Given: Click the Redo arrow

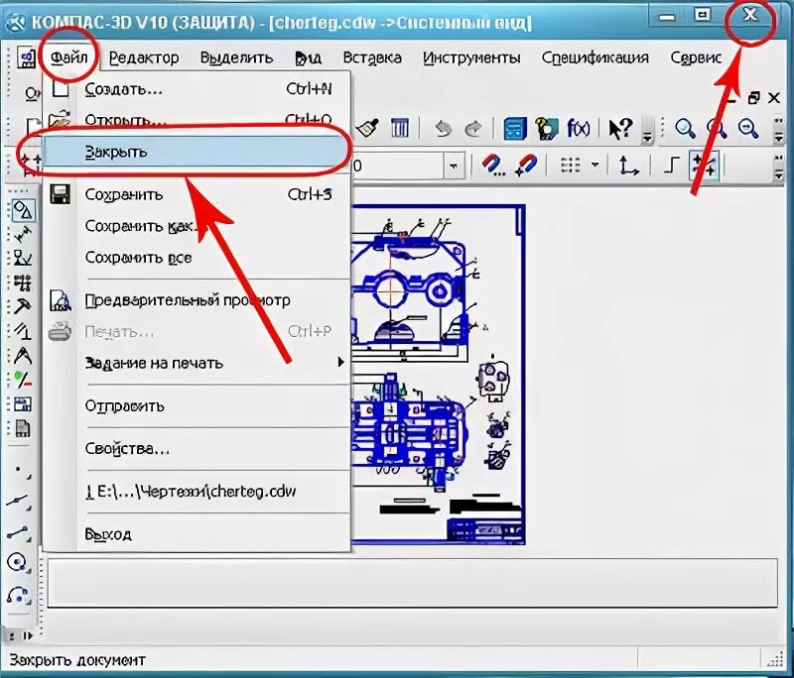Looking at the screenshot, I should click(473, 129).
